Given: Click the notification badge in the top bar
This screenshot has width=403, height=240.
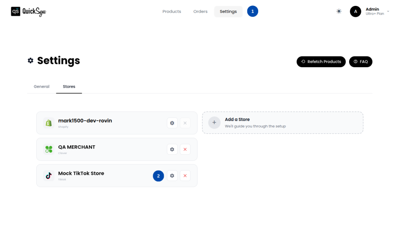Looking at the screenshot, I should [253, 11].
